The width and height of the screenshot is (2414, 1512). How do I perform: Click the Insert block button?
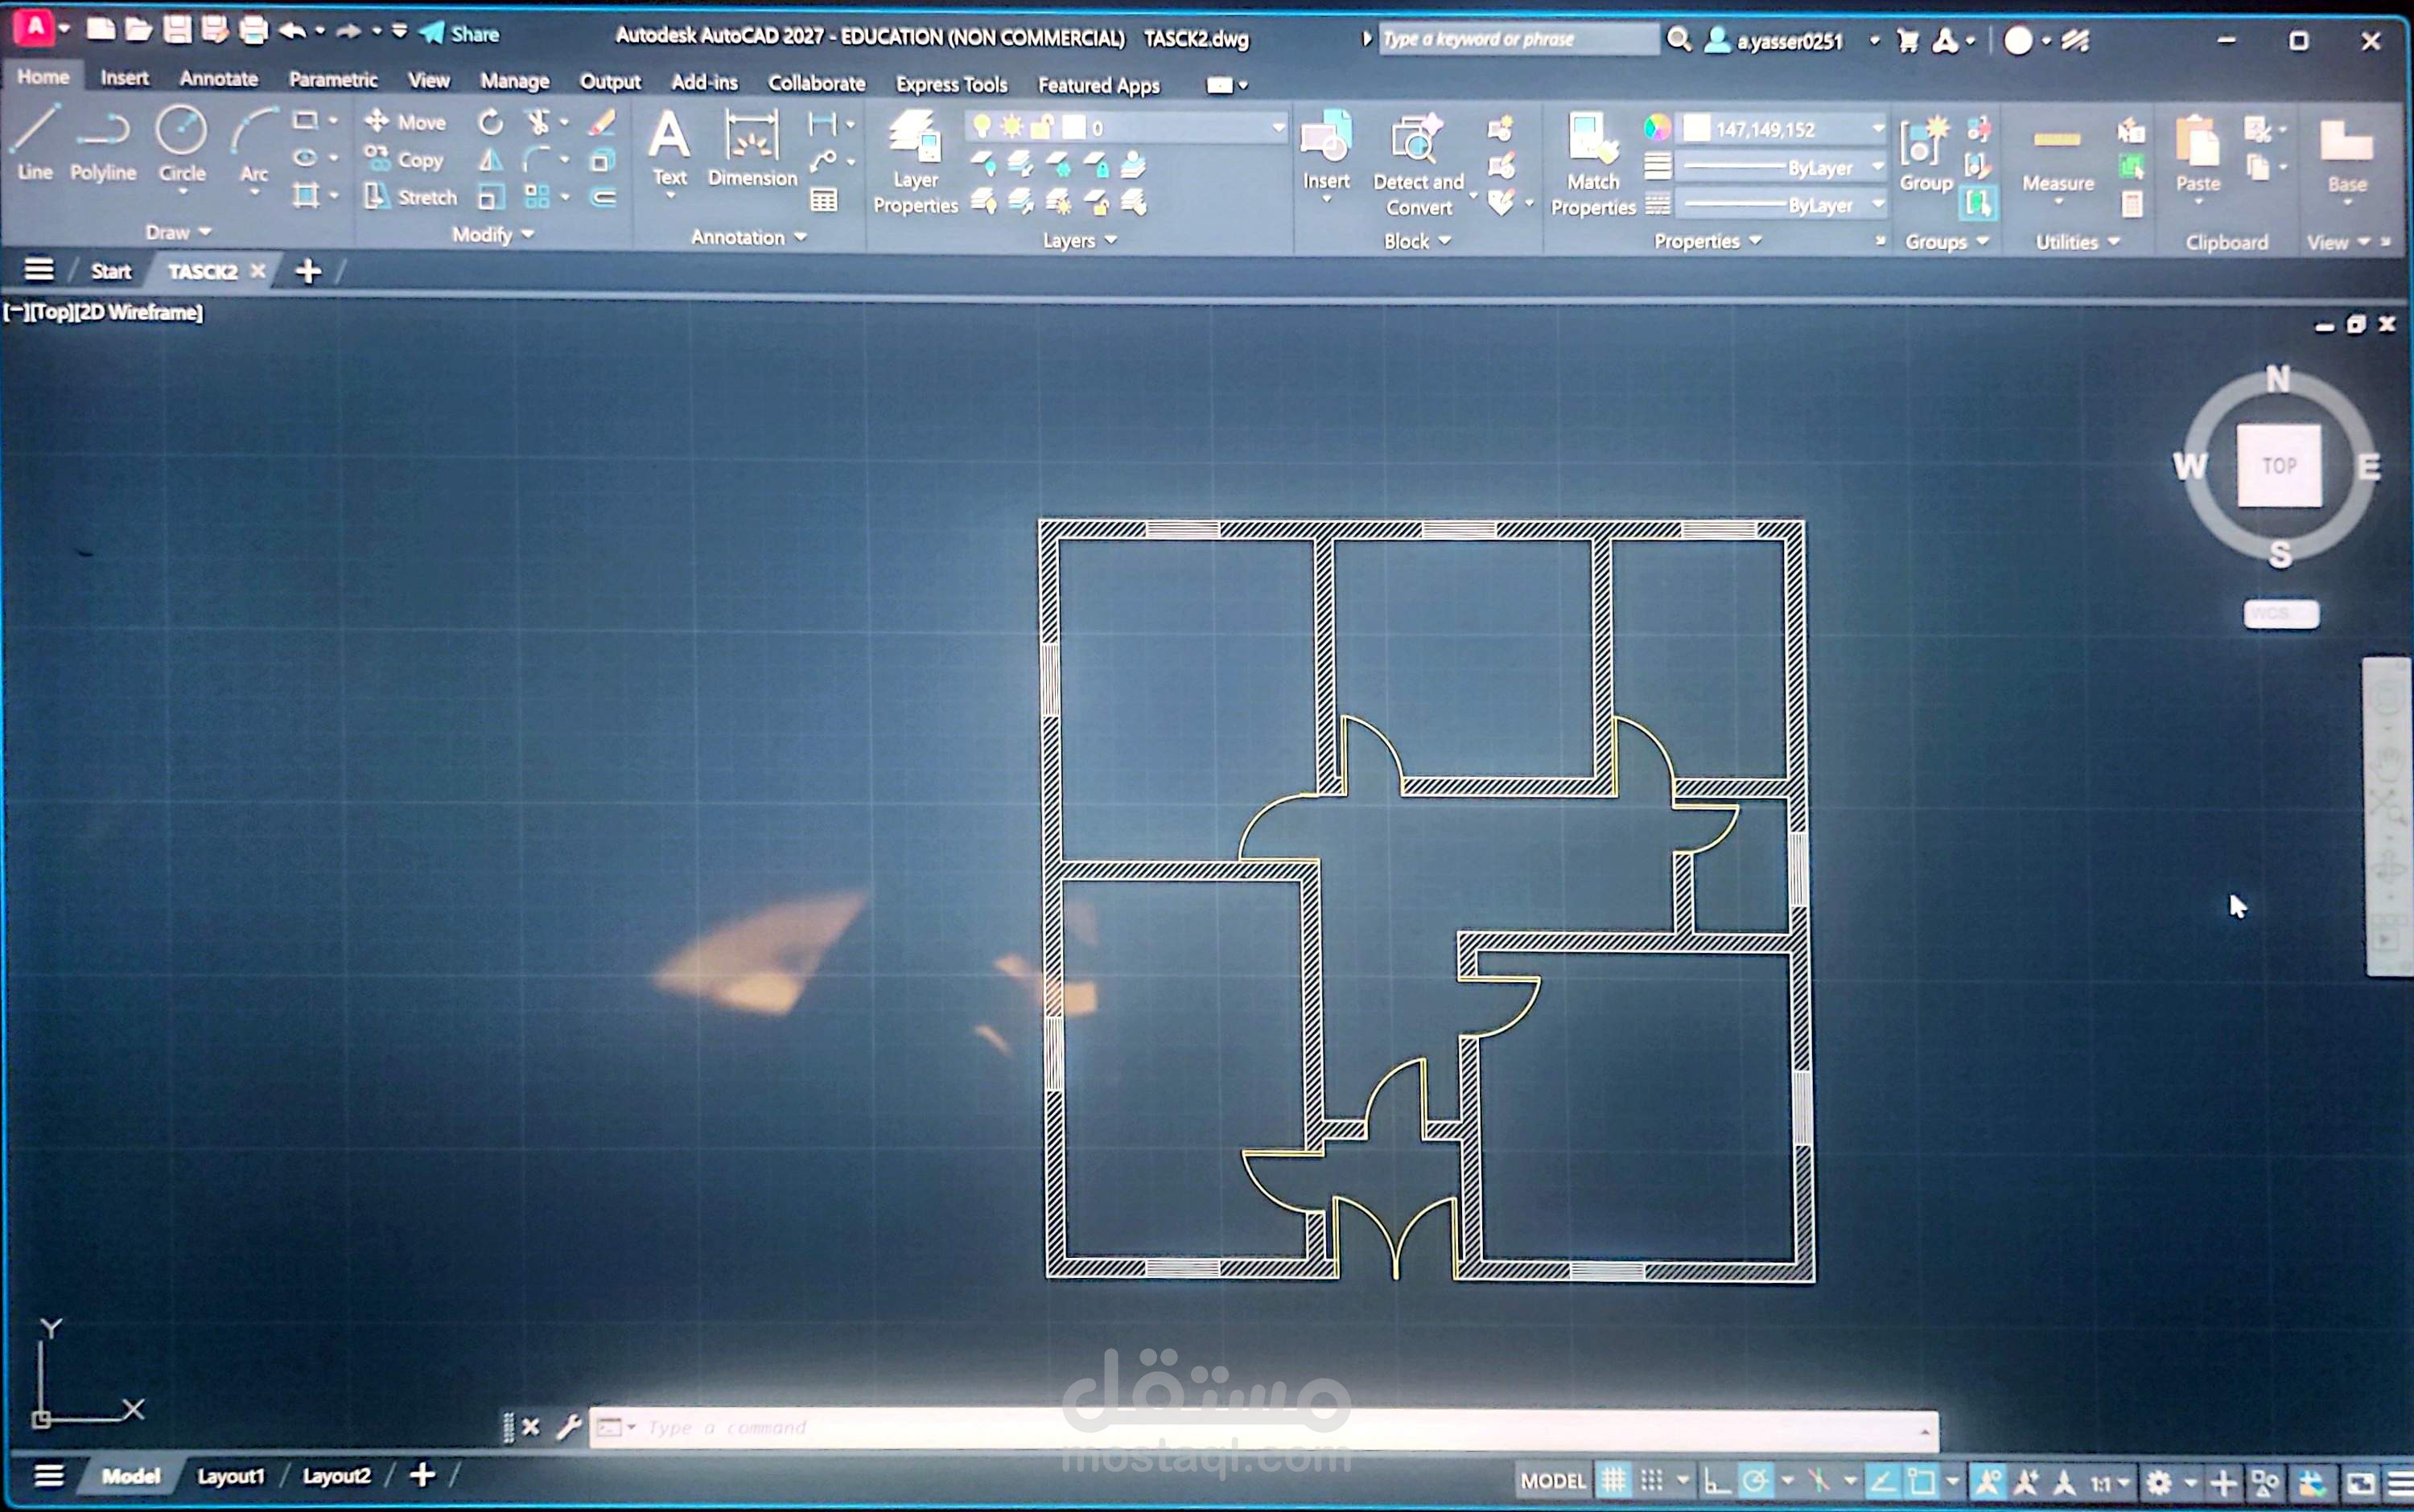(1327, 150)
